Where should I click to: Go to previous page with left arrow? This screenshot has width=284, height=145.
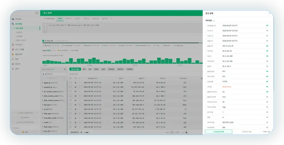pyautogui.click(x=172, y=133)
